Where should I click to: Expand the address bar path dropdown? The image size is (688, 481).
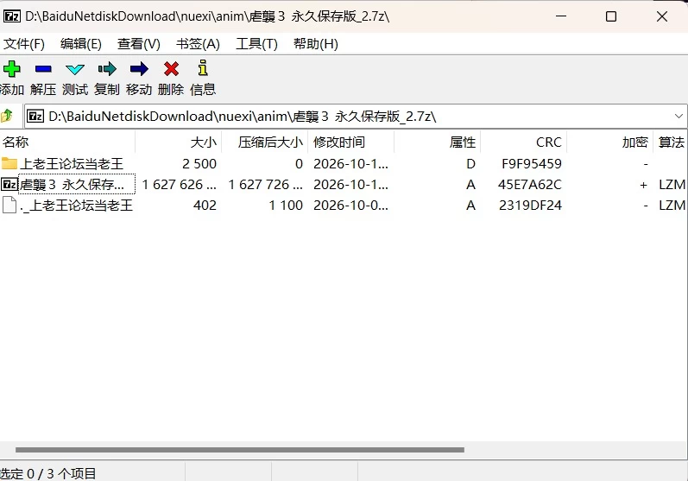(x=679, y=117)
